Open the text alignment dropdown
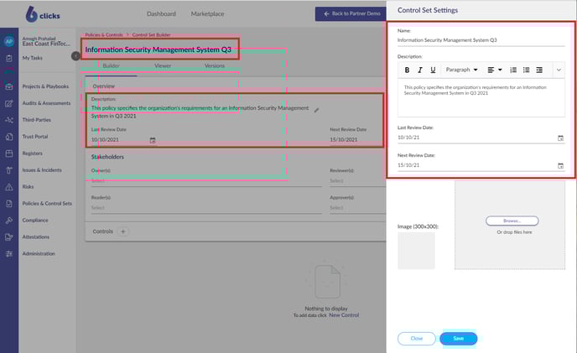577x353 pixels. tap(495, 70)
